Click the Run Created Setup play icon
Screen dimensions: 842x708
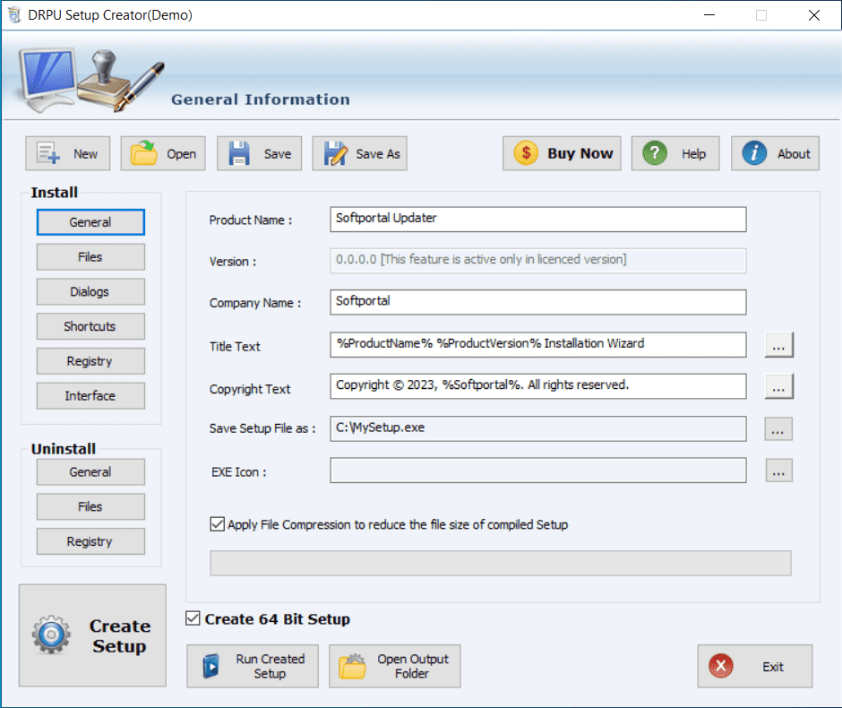coord(211,666)
